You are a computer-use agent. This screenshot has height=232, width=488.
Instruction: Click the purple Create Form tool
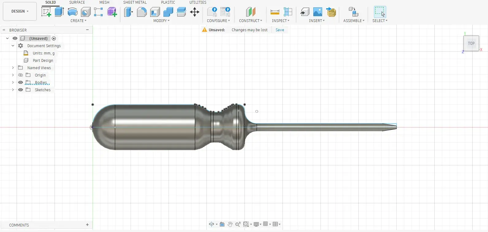112,12
